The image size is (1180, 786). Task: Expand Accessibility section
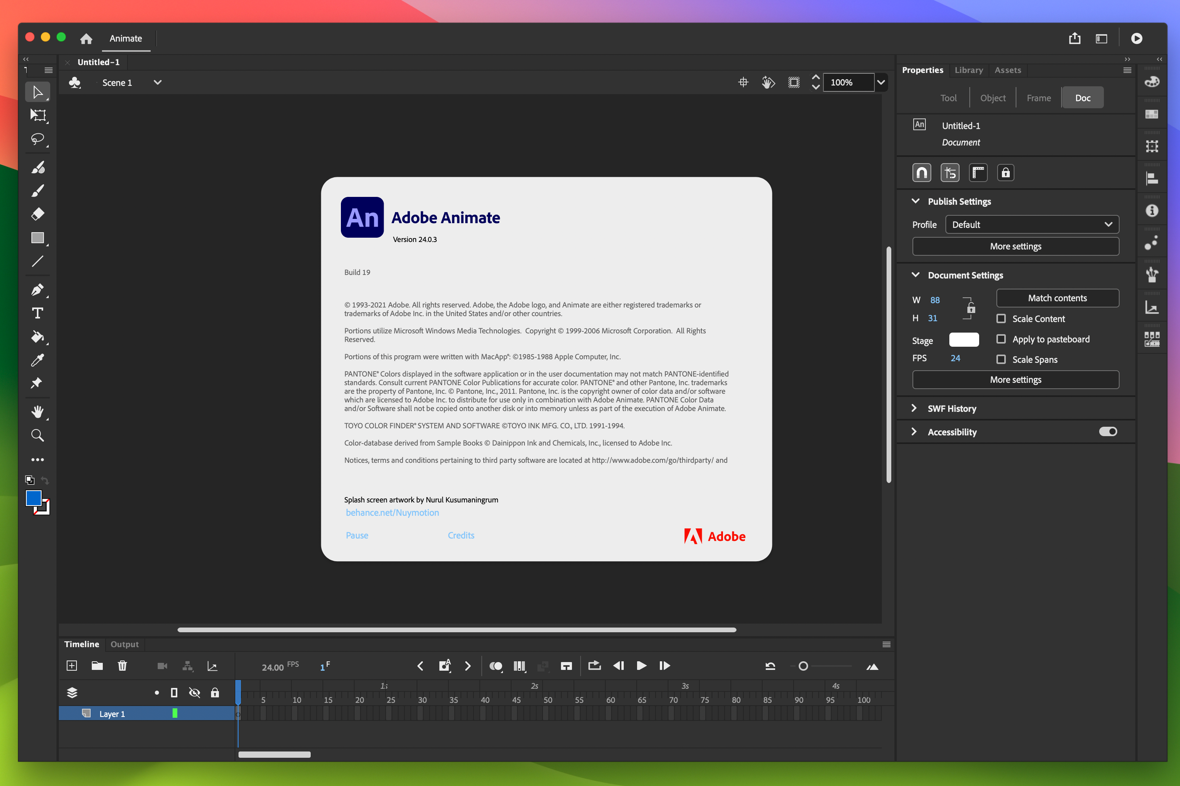coord(915,431)
